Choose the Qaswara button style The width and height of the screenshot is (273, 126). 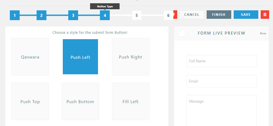[x=30, y=57]
